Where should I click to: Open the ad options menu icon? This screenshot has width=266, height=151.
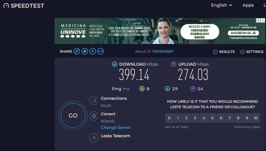point(263,20)
